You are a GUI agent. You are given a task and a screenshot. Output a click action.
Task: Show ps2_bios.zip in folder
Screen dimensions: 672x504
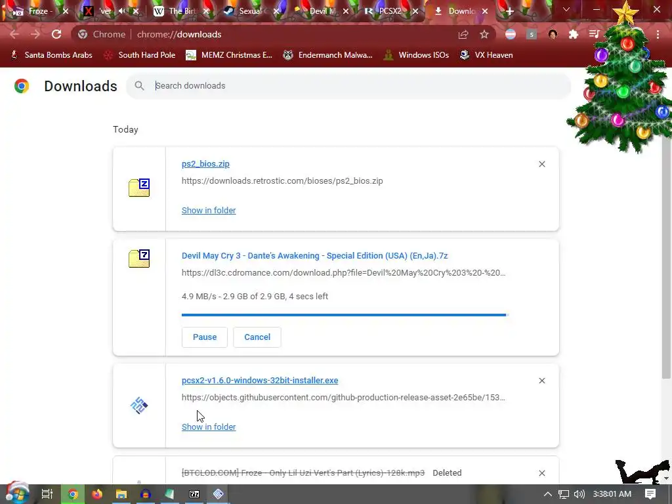click(209, 211)
